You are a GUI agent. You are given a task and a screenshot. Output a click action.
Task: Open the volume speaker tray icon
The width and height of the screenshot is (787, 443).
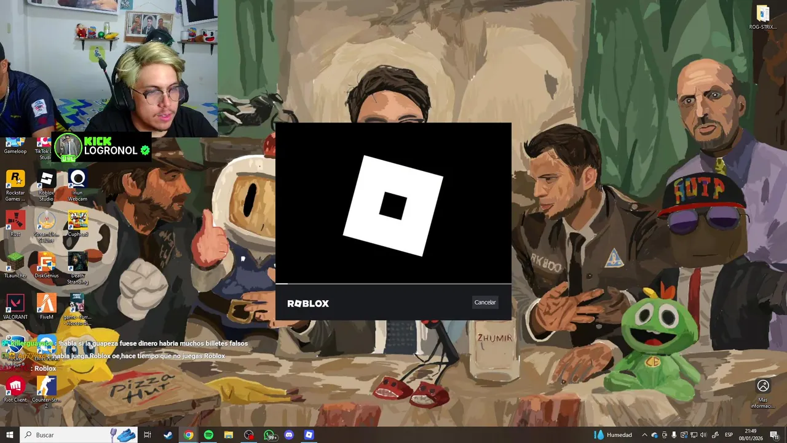point(703,435)
